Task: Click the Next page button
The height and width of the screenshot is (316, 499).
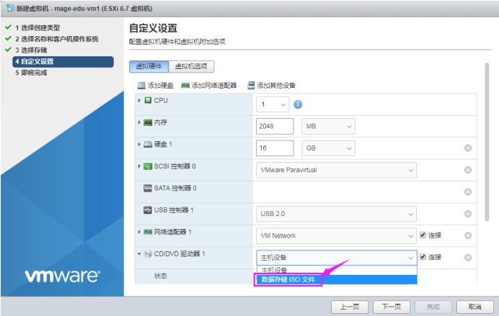Action: point(392,307)
